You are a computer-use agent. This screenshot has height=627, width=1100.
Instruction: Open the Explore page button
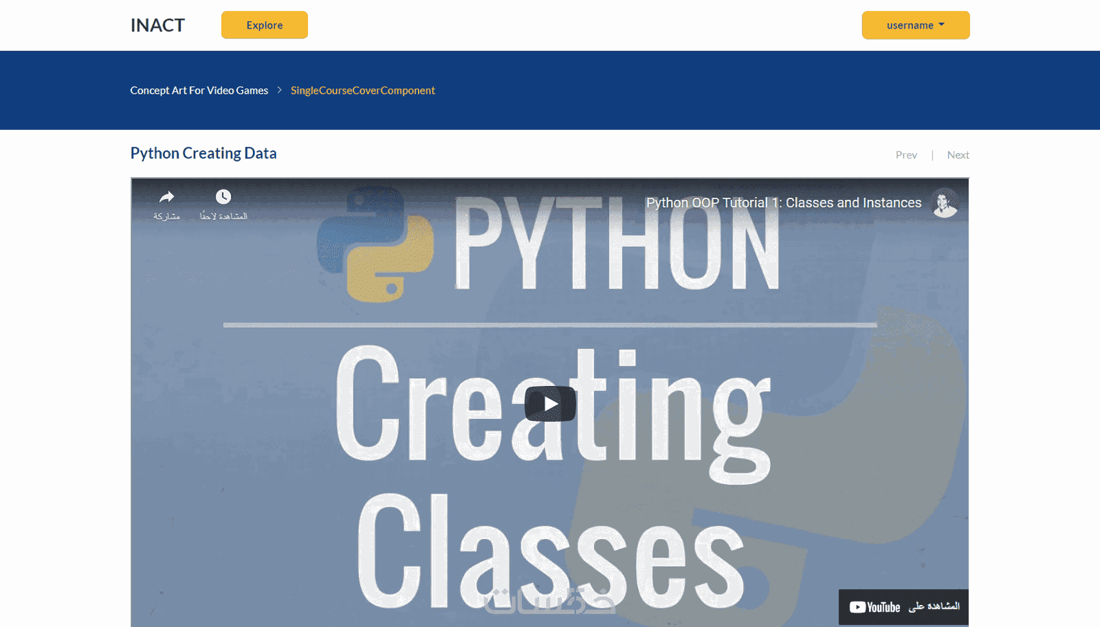tap(265, 25)
